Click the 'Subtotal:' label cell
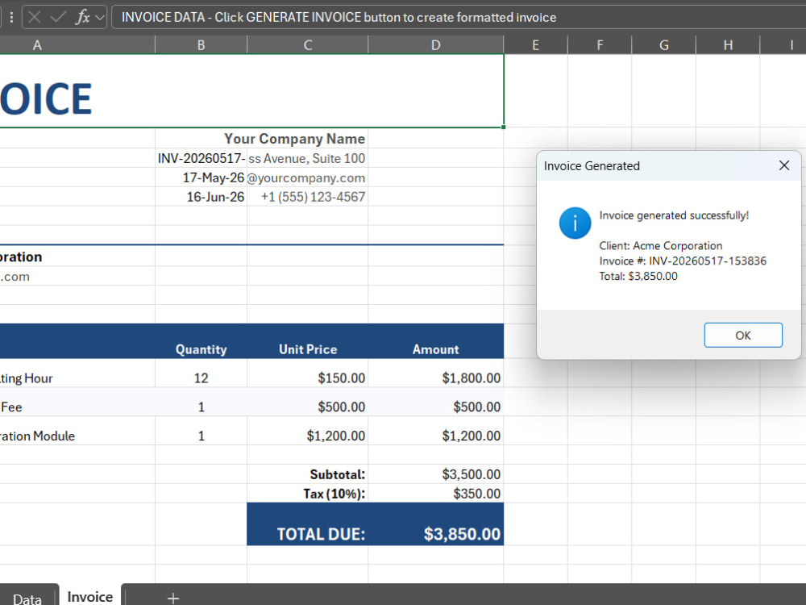Screen dimensions: 806x605 (x=307, y=474)
